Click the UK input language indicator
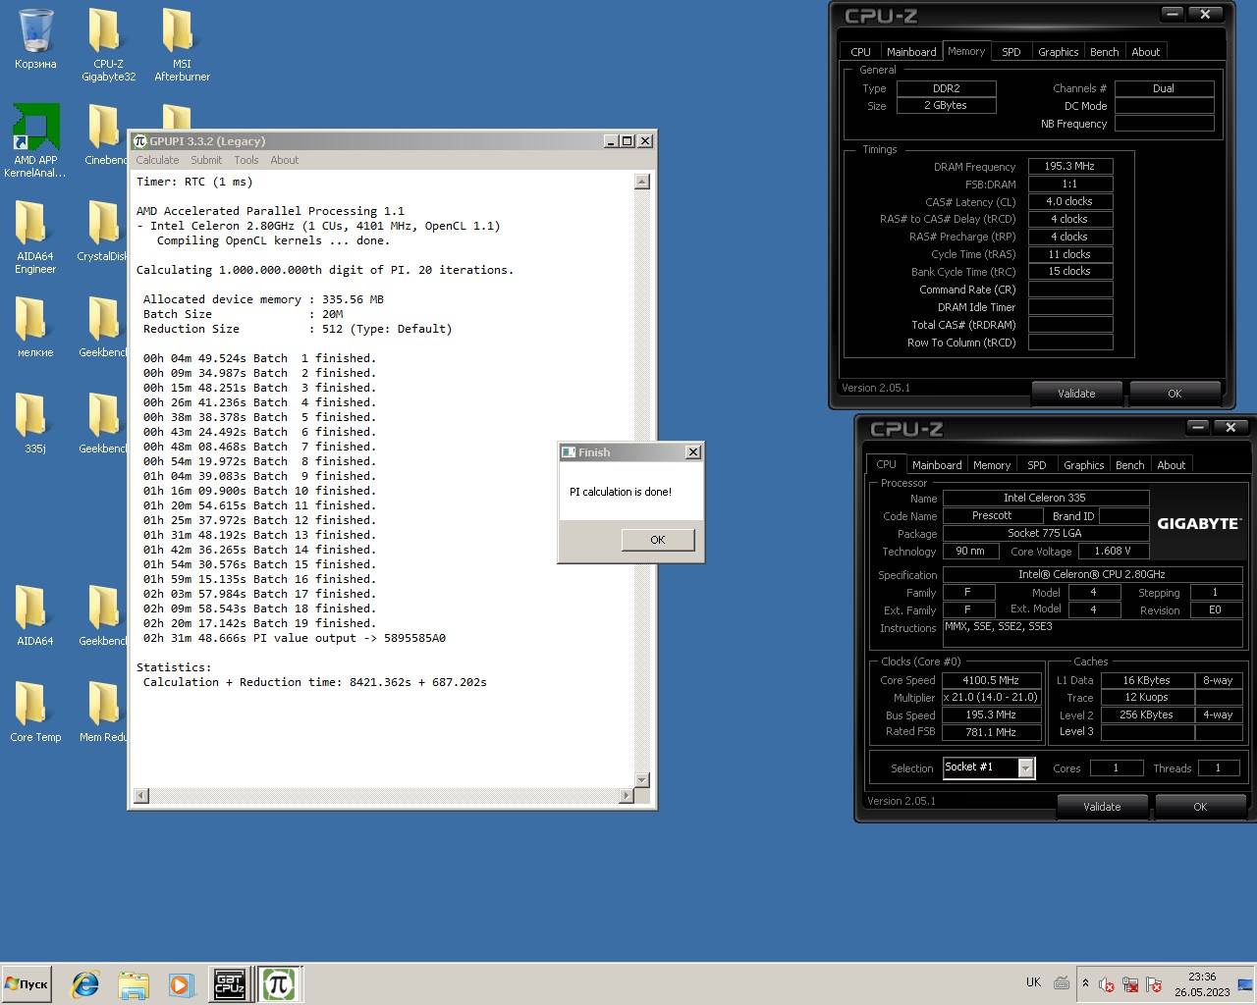Screen dimensions: 1257x1005 (1033, 982)
